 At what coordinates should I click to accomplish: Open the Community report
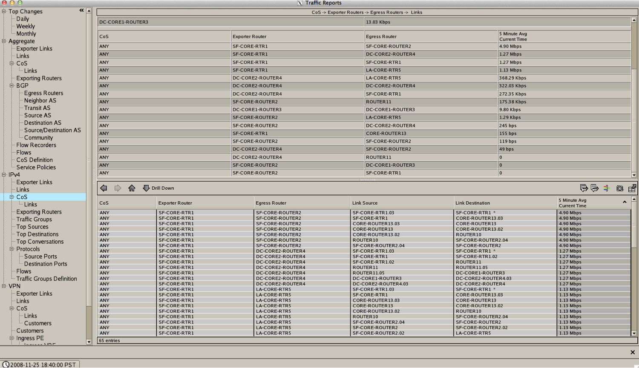coord(38,138)
